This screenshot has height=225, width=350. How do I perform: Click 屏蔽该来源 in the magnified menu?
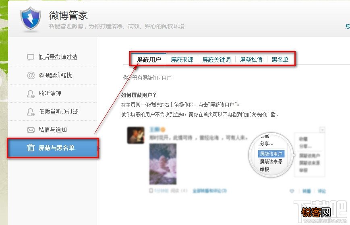[271, 162]
